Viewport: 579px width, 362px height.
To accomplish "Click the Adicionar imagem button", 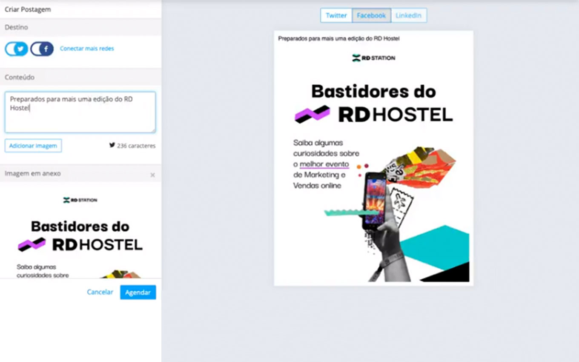I will [33, 146].
